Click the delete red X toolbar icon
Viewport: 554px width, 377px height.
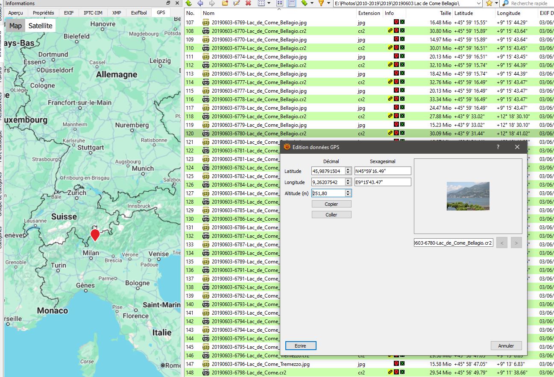[248, 3]
